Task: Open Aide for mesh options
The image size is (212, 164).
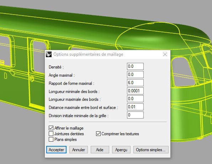Action: (x=100, y=150)
